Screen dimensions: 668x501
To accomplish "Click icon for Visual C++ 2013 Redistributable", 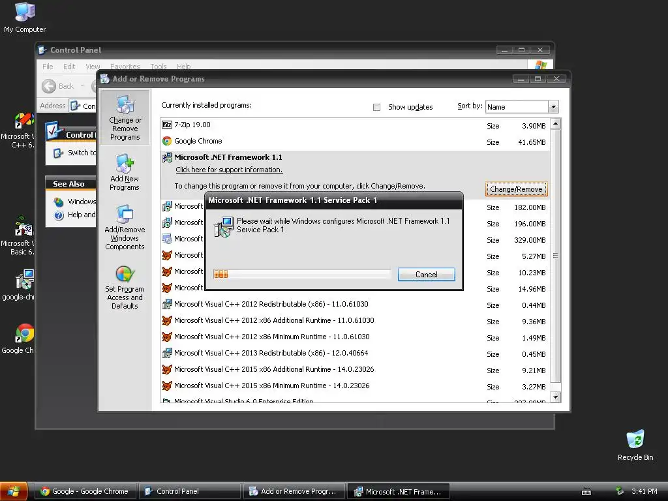I will coord(167,353).
